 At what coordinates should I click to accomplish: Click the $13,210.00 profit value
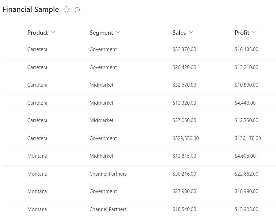click(x=246, y=67)
